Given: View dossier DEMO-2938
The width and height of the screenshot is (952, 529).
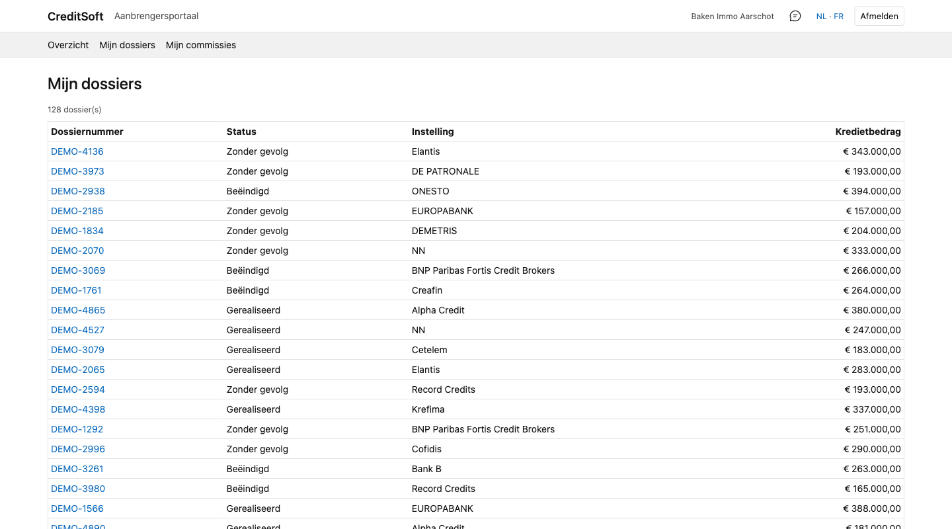Looking at the screenshot, I should click(78, 191).
